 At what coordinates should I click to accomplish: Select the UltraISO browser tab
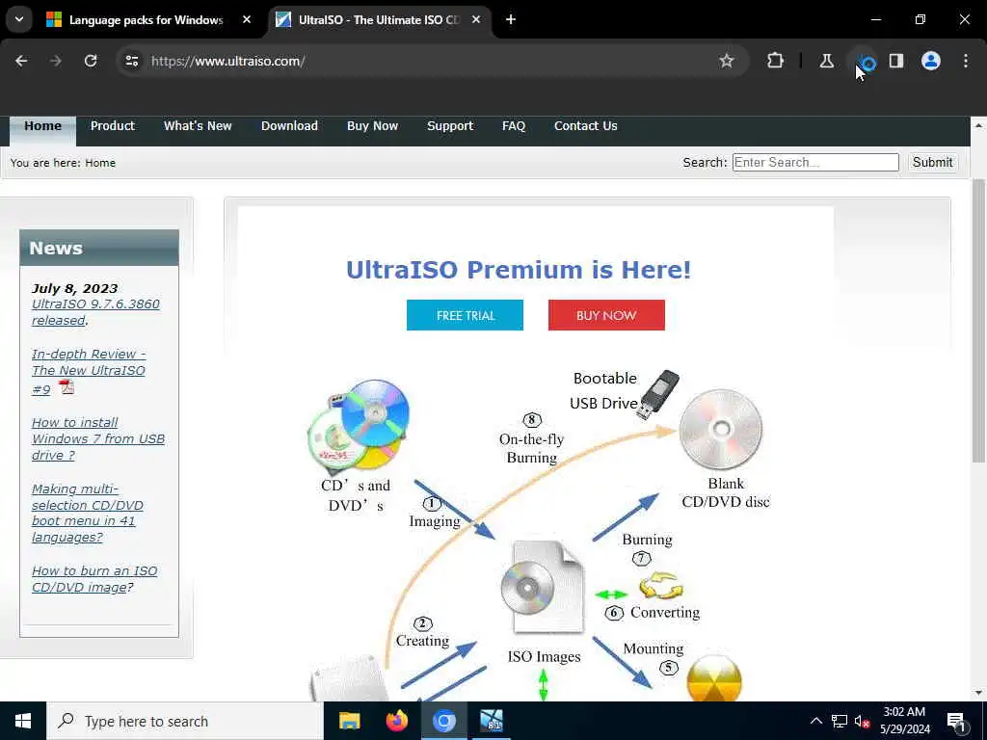[378, 19]
